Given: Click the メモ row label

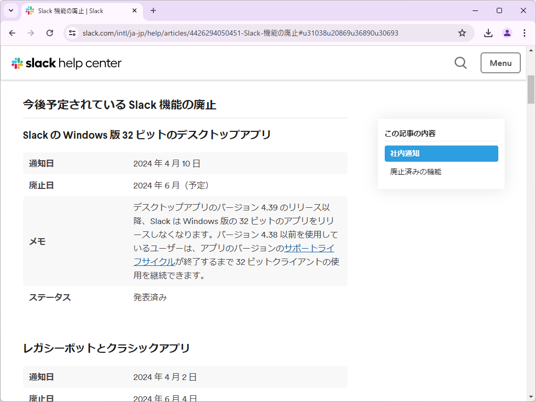Looking at the screenshot, I should [38, 241].
